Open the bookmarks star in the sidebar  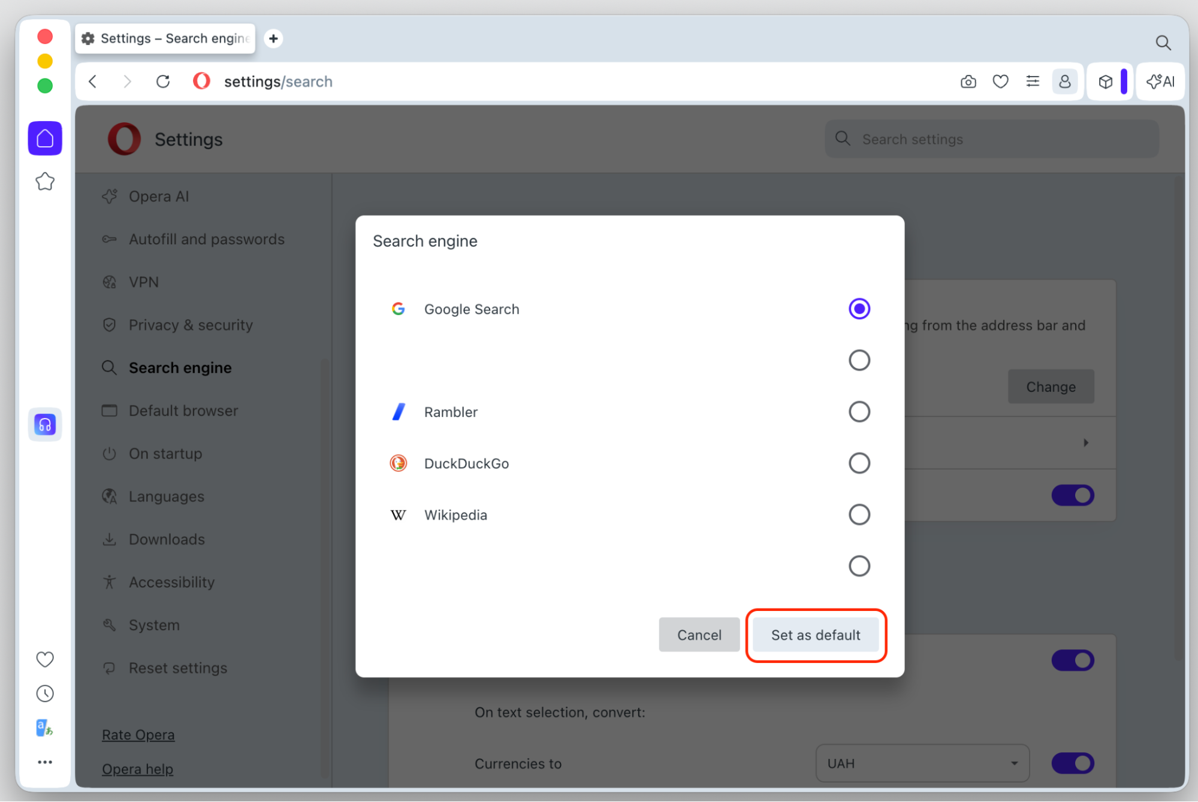click(45, 181)
